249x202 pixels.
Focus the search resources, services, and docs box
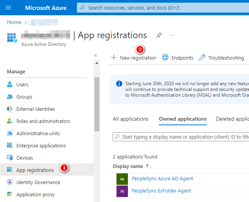pos(163,8)
